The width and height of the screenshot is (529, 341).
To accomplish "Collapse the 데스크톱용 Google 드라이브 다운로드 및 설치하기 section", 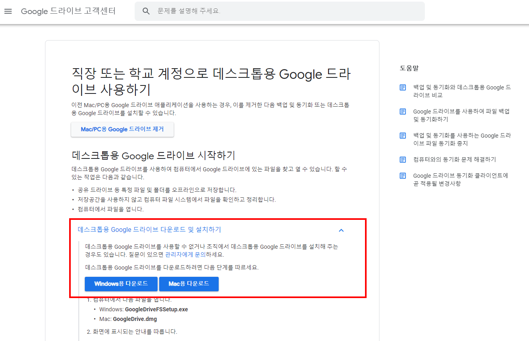I will [x=211, y=230].
